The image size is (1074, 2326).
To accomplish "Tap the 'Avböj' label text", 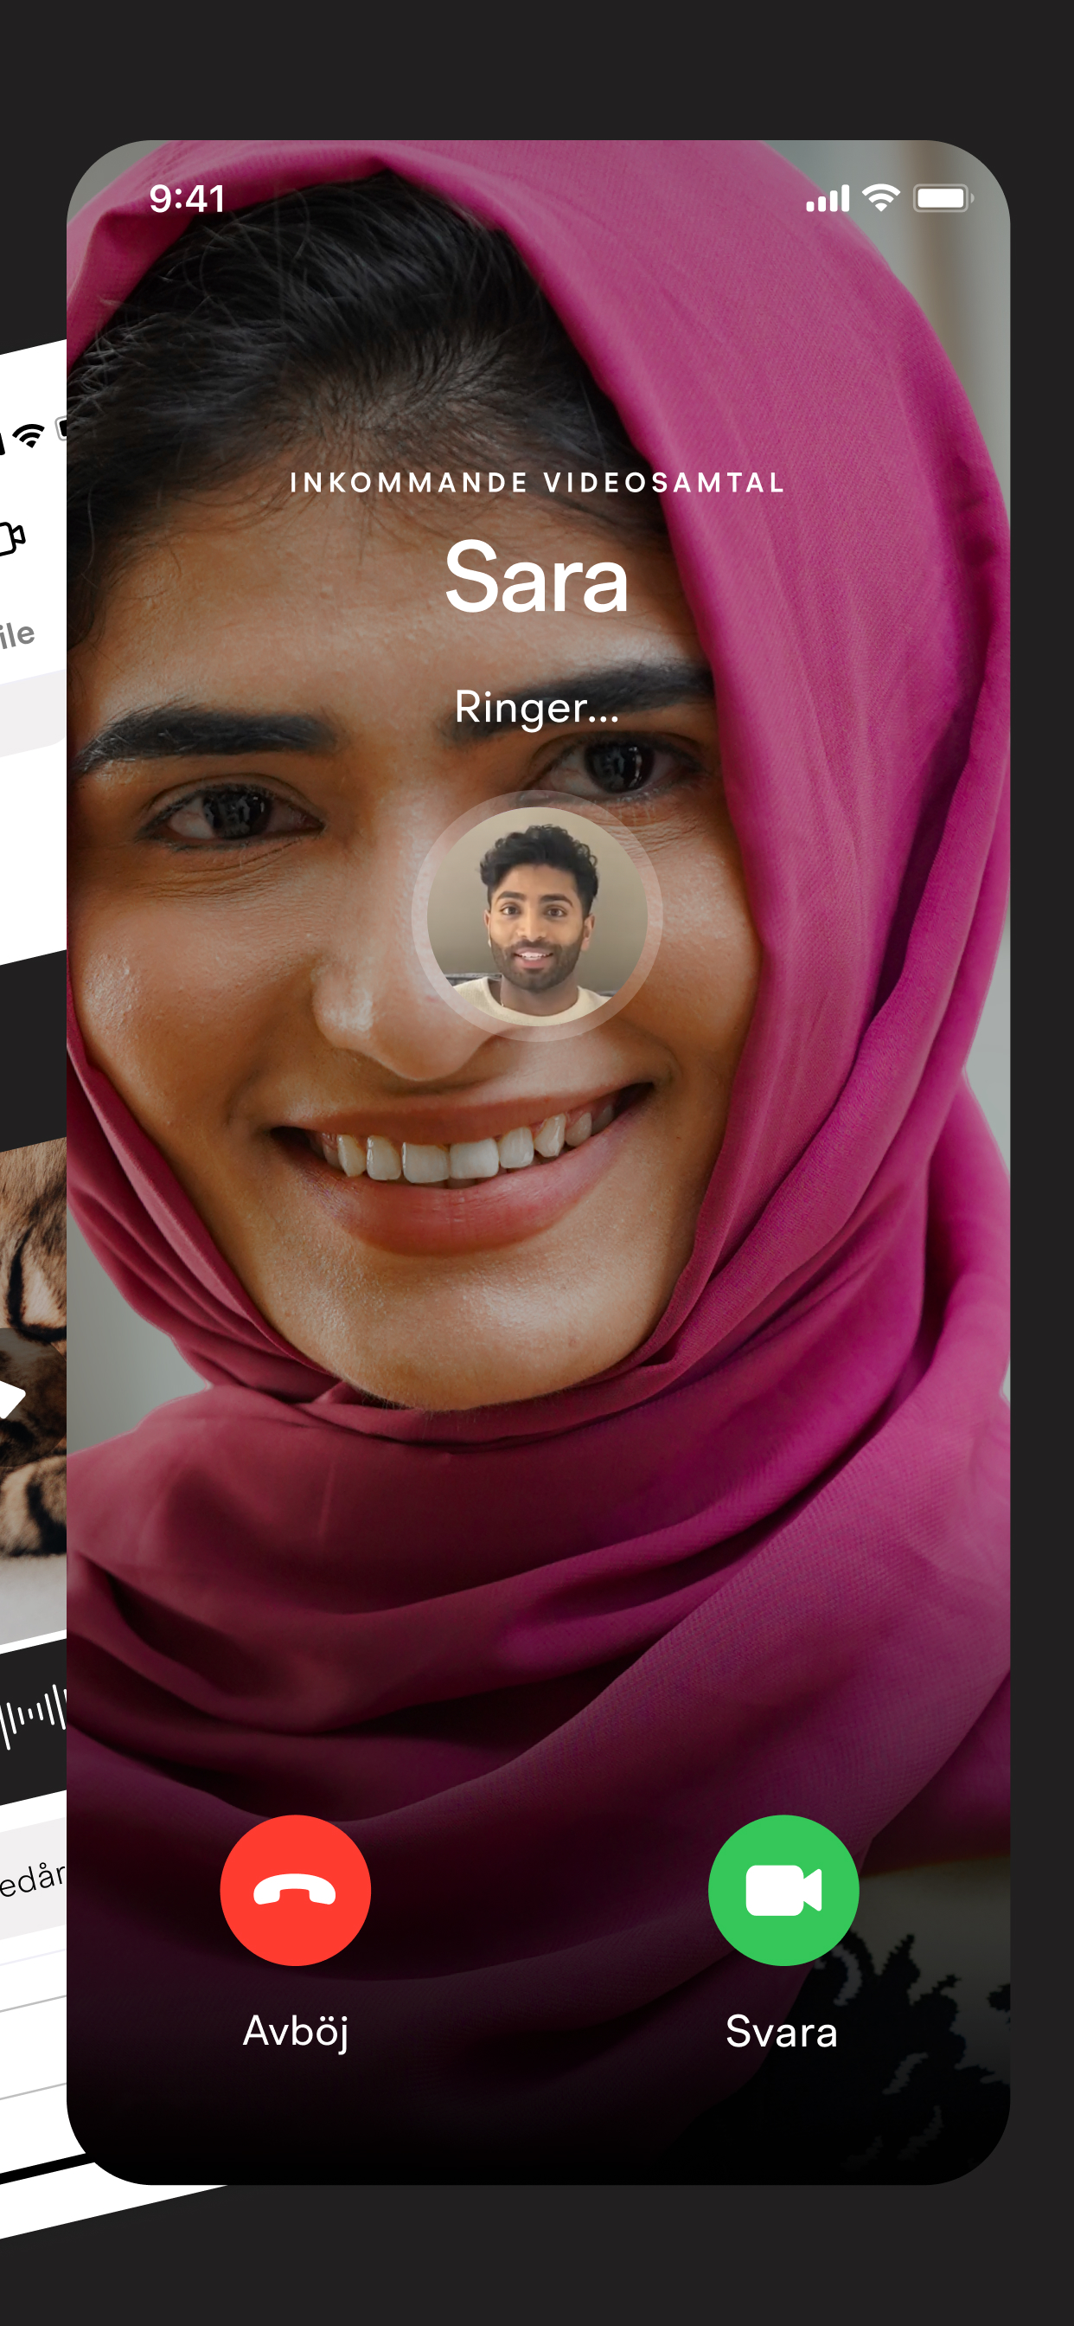I will pos(295,2033).
